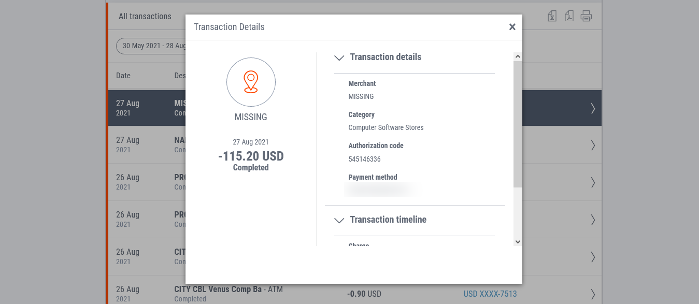Click the details panel scrollbar thumb
The width and height of the screenshot is (699, 304).
[518, 124]
